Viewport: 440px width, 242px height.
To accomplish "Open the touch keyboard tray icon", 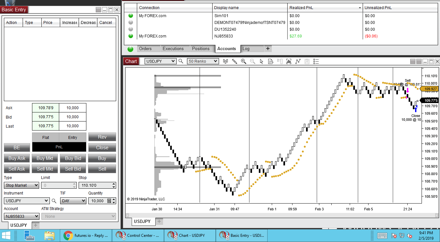I will pyautogui.click(x=382, y=236).
